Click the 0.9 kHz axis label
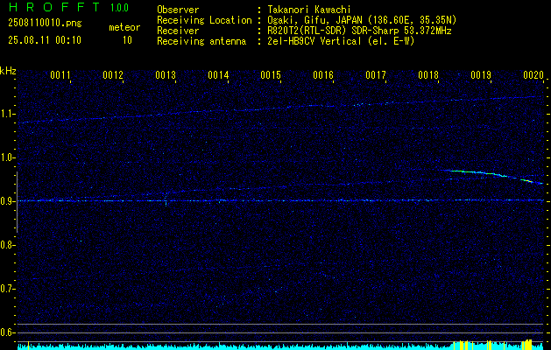Image resolution: width=551 pixels, height=350 pixels. click(x=7, y=201)
